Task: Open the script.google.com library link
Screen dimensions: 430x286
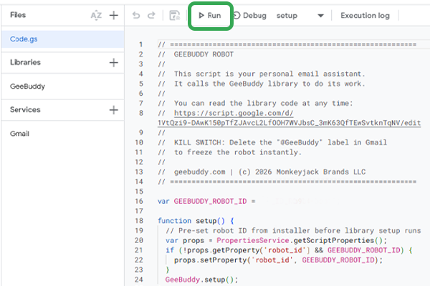Action: [x=289, y=118]
